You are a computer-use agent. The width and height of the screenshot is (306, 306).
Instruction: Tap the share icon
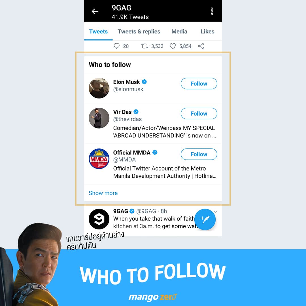click(x=201, y=46)
